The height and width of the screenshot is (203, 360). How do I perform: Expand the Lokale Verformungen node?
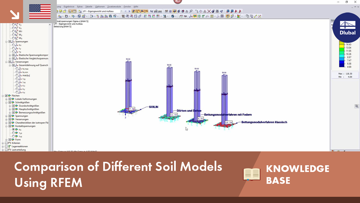pos(6,99)
